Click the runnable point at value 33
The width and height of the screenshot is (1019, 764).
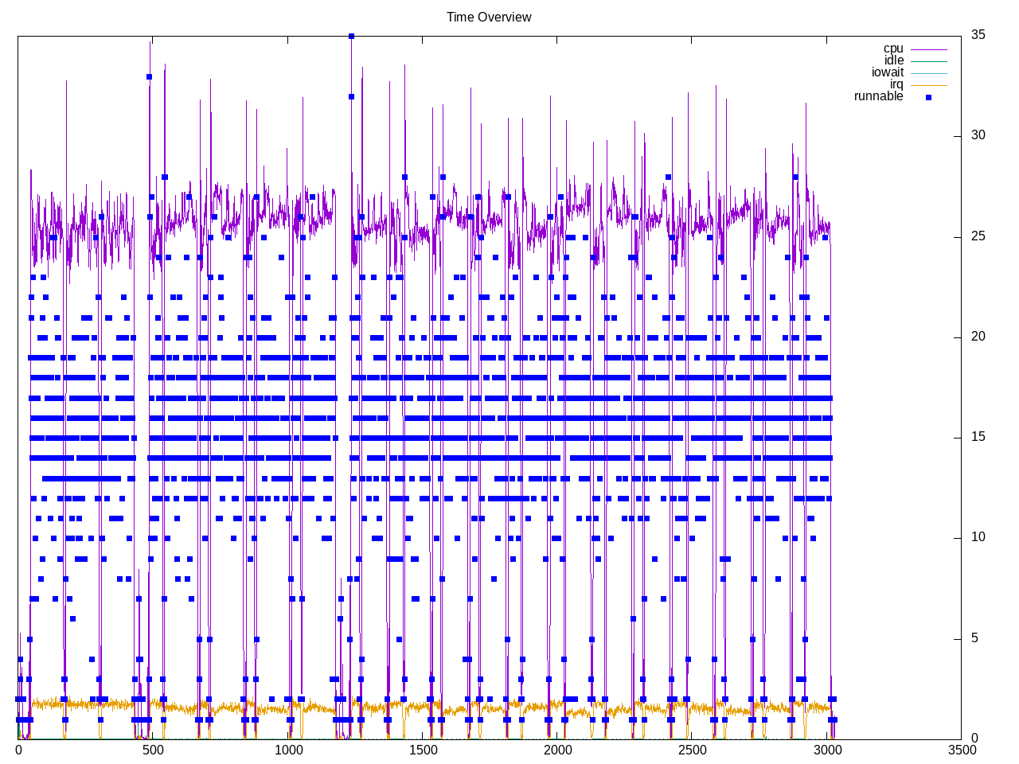point(149,77)
